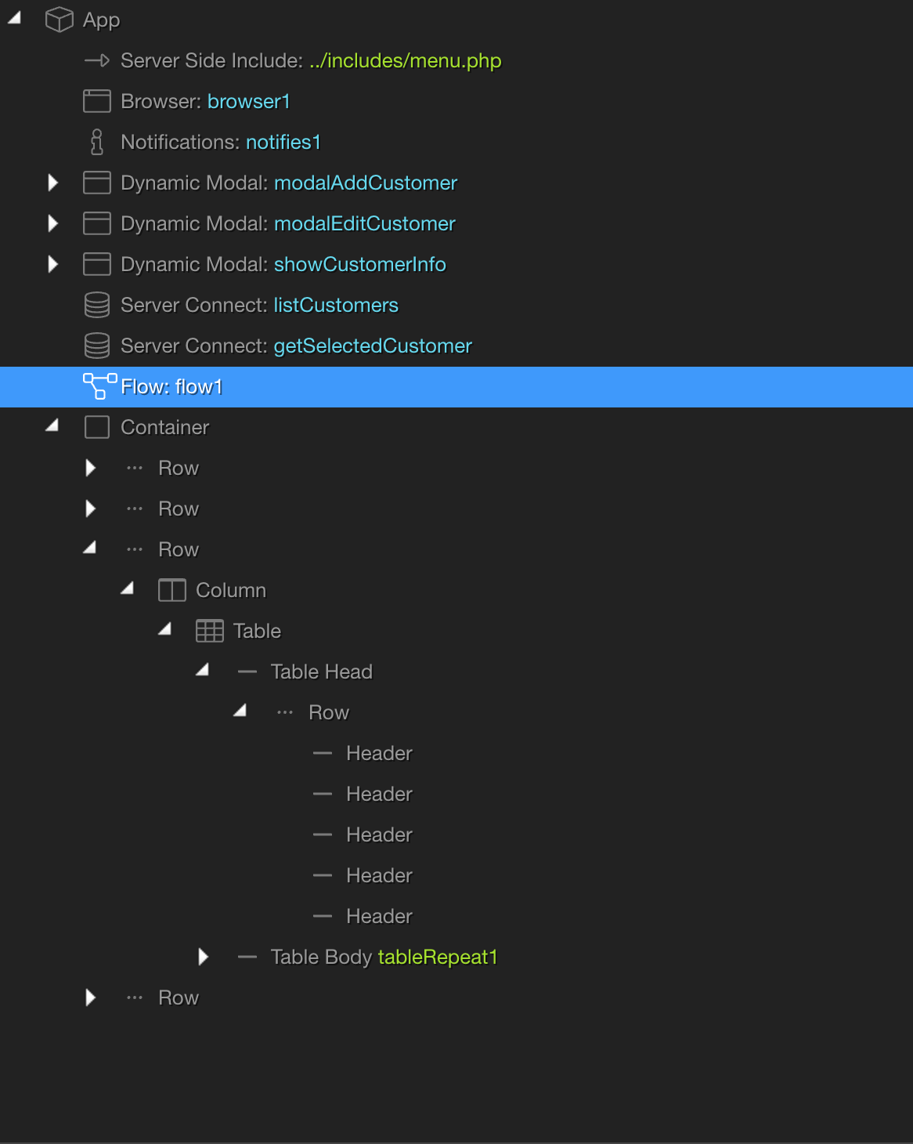Screen dimensions: 913x1144
Task: Click the App cube icon
Action: tap(59, 20)
